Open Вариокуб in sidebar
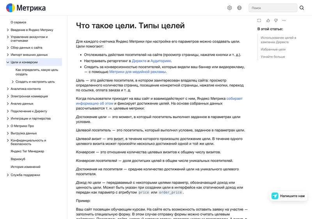 [18, 159]
